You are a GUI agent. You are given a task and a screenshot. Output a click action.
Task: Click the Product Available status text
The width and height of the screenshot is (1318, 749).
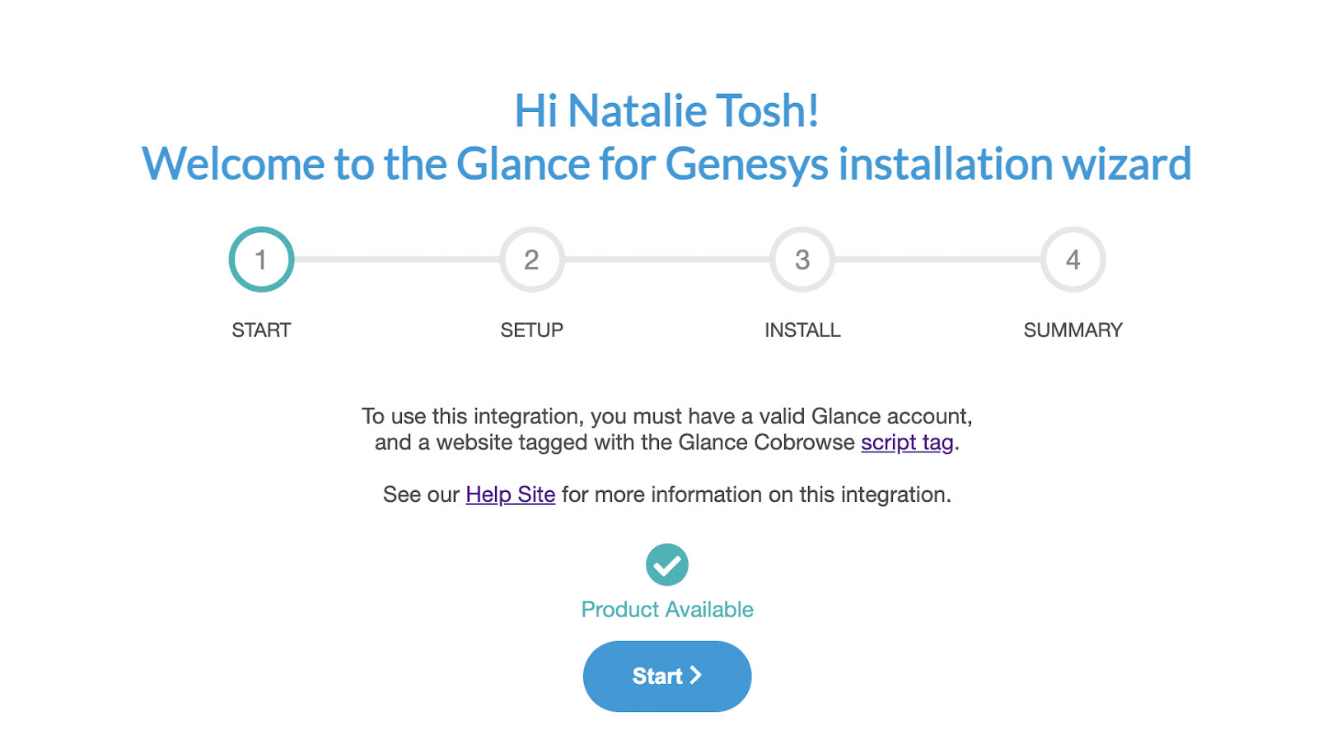(667, 610)
